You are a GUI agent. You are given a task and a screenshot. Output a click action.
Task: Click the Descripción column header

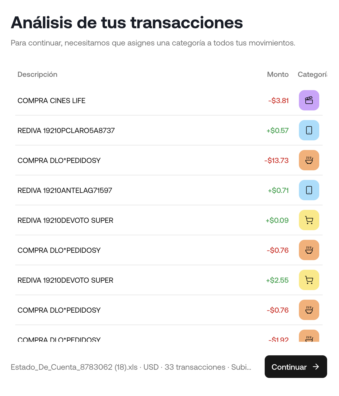(x=37, y=74)
